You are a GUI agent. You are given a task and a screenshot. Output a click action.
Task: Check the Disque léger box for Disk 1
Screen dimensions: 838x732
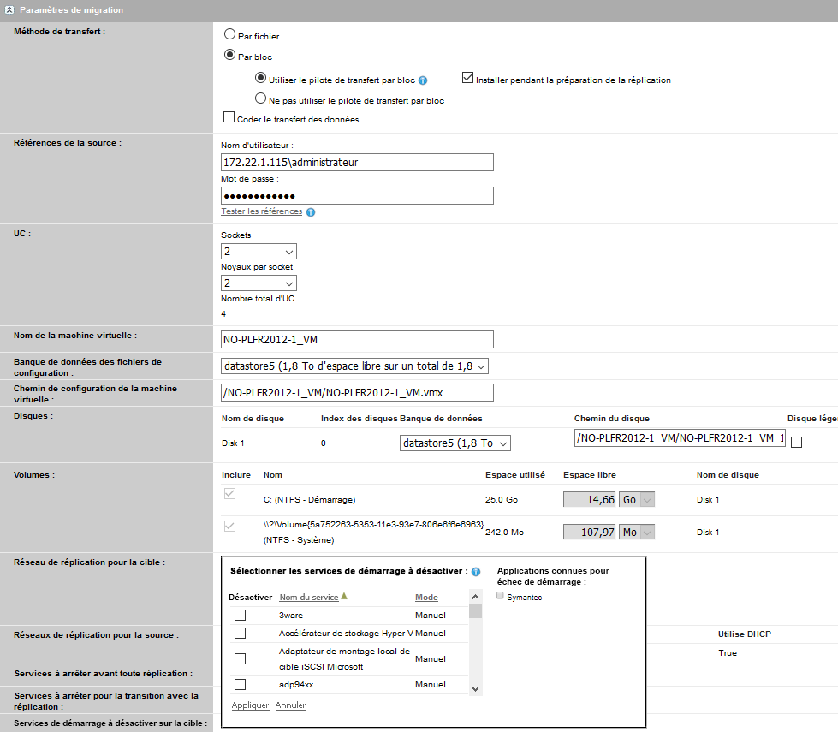796,443
